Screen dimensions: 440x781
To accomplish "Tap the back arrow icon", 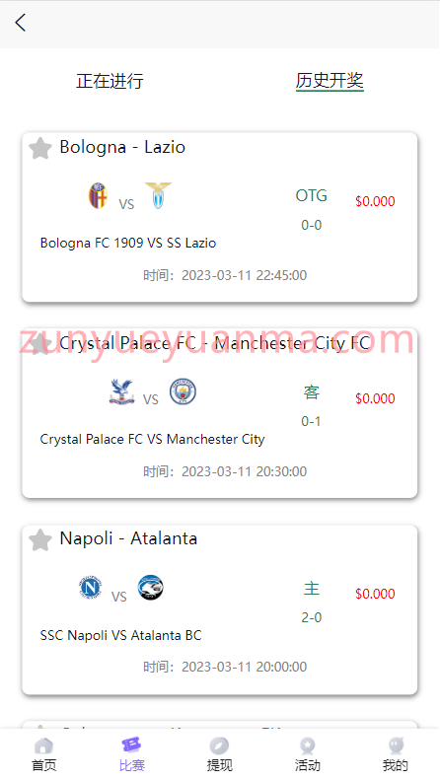I will pyautogui.click(x=21, y=23).
